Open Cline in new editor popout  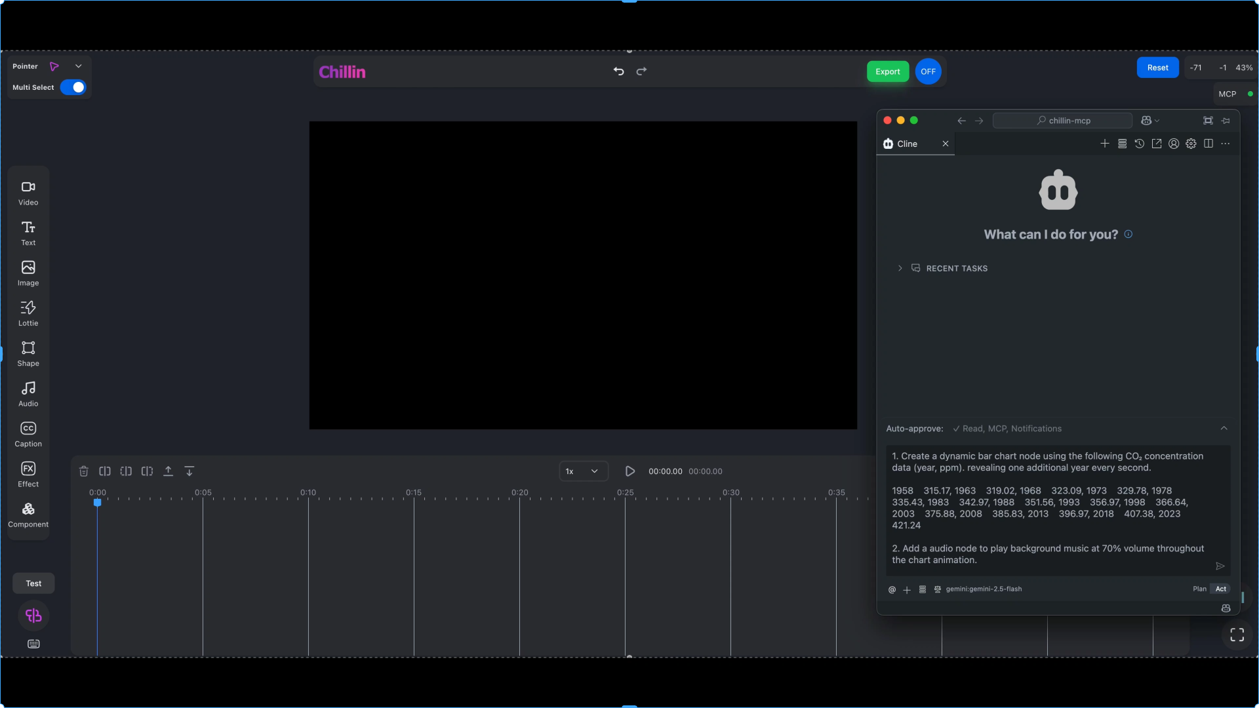click(x=1157, y=144)
